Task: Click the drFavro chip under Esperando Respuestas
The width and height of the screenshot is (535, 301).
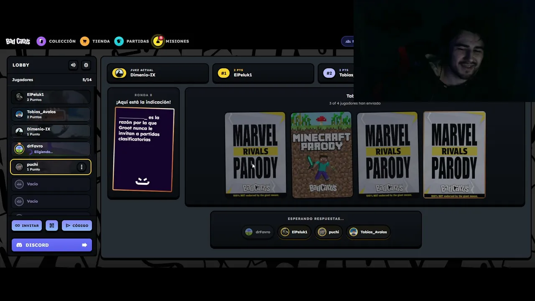Action: click(258, 232)
